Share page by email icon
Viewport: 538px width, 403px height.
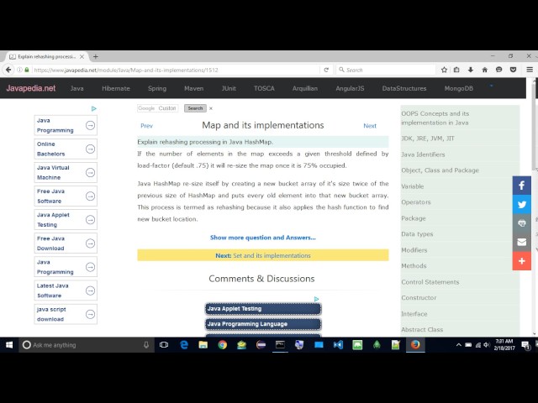521,243
